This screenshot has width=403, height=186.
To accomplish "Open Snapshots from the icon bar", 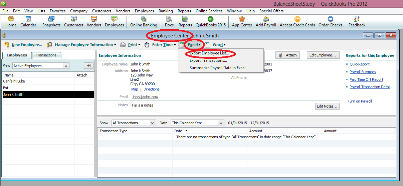I will (51, 21).
